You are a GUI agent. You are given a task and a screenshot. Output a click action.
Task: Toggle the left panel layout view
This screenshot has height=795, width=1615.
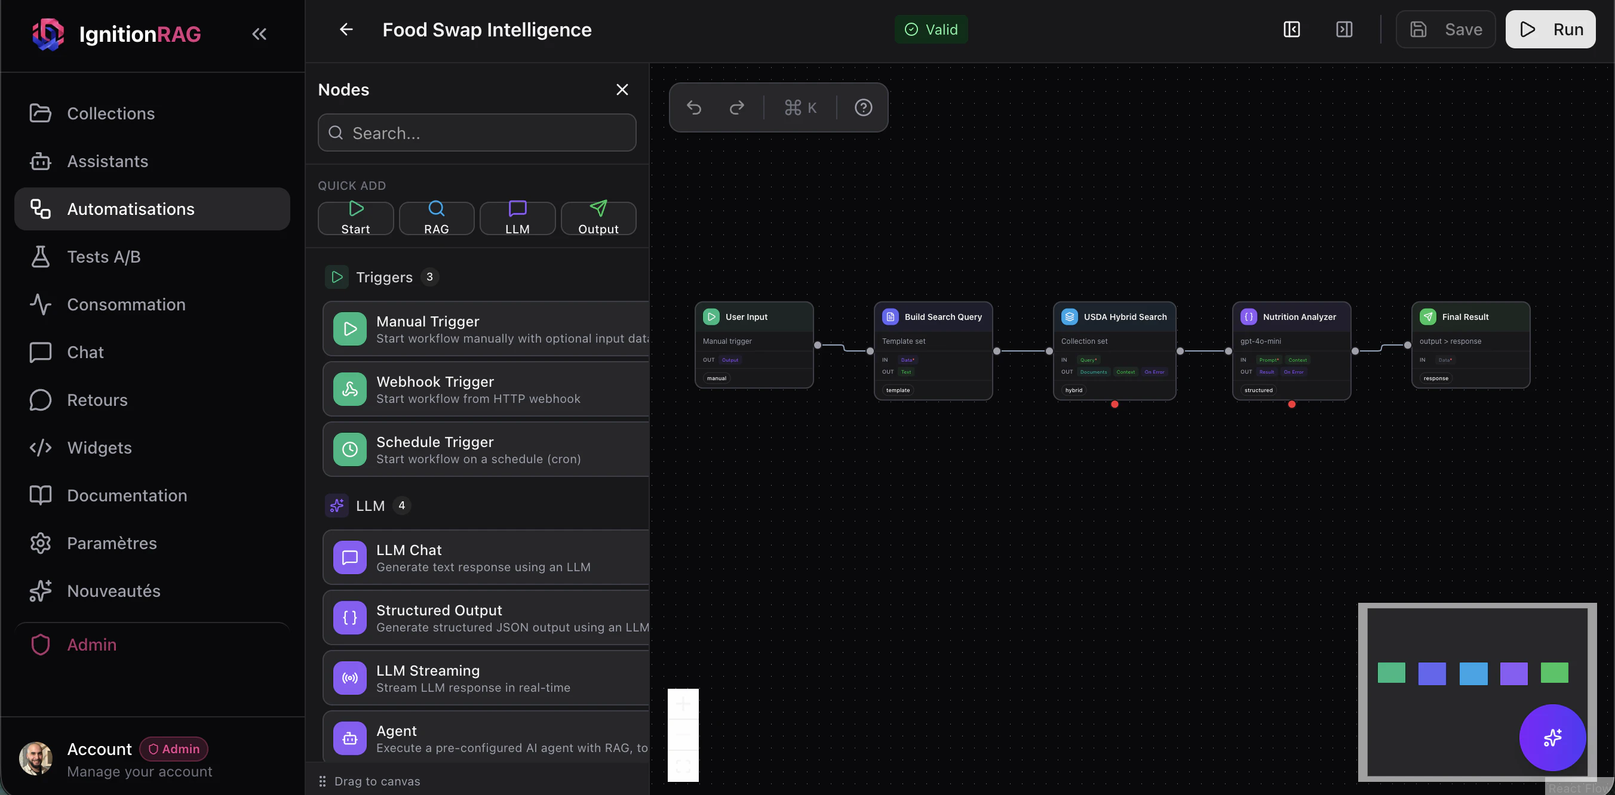1292,29
